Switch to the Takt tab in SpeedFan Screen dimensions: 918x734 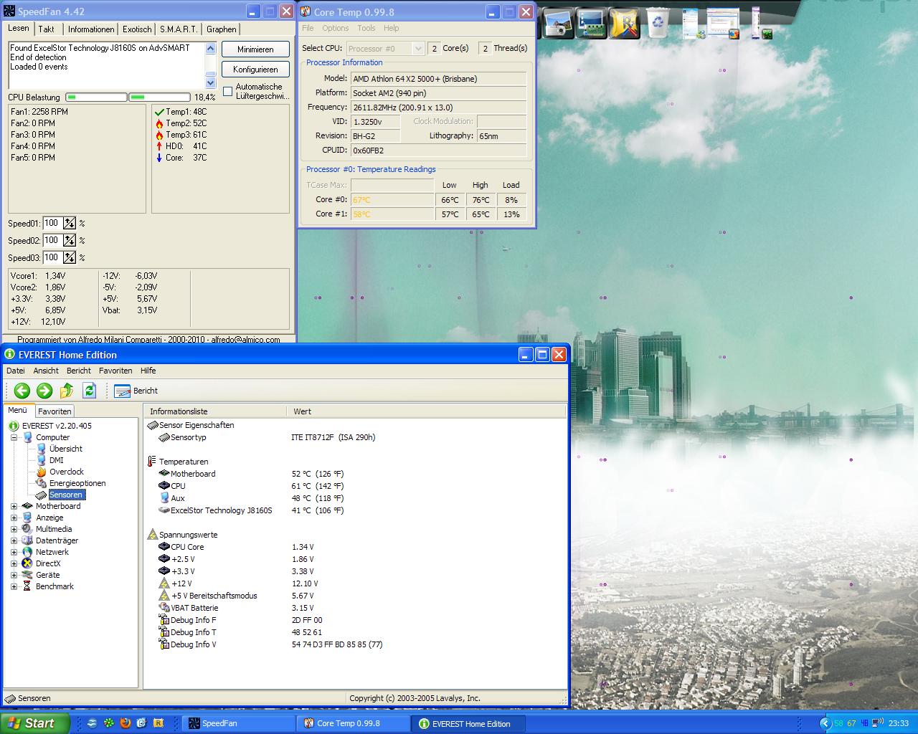tap(47, 29)
